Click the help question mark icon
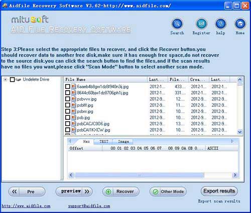This screenshot has height=213, width=251. pyautogui.click(x=221, y=24)
